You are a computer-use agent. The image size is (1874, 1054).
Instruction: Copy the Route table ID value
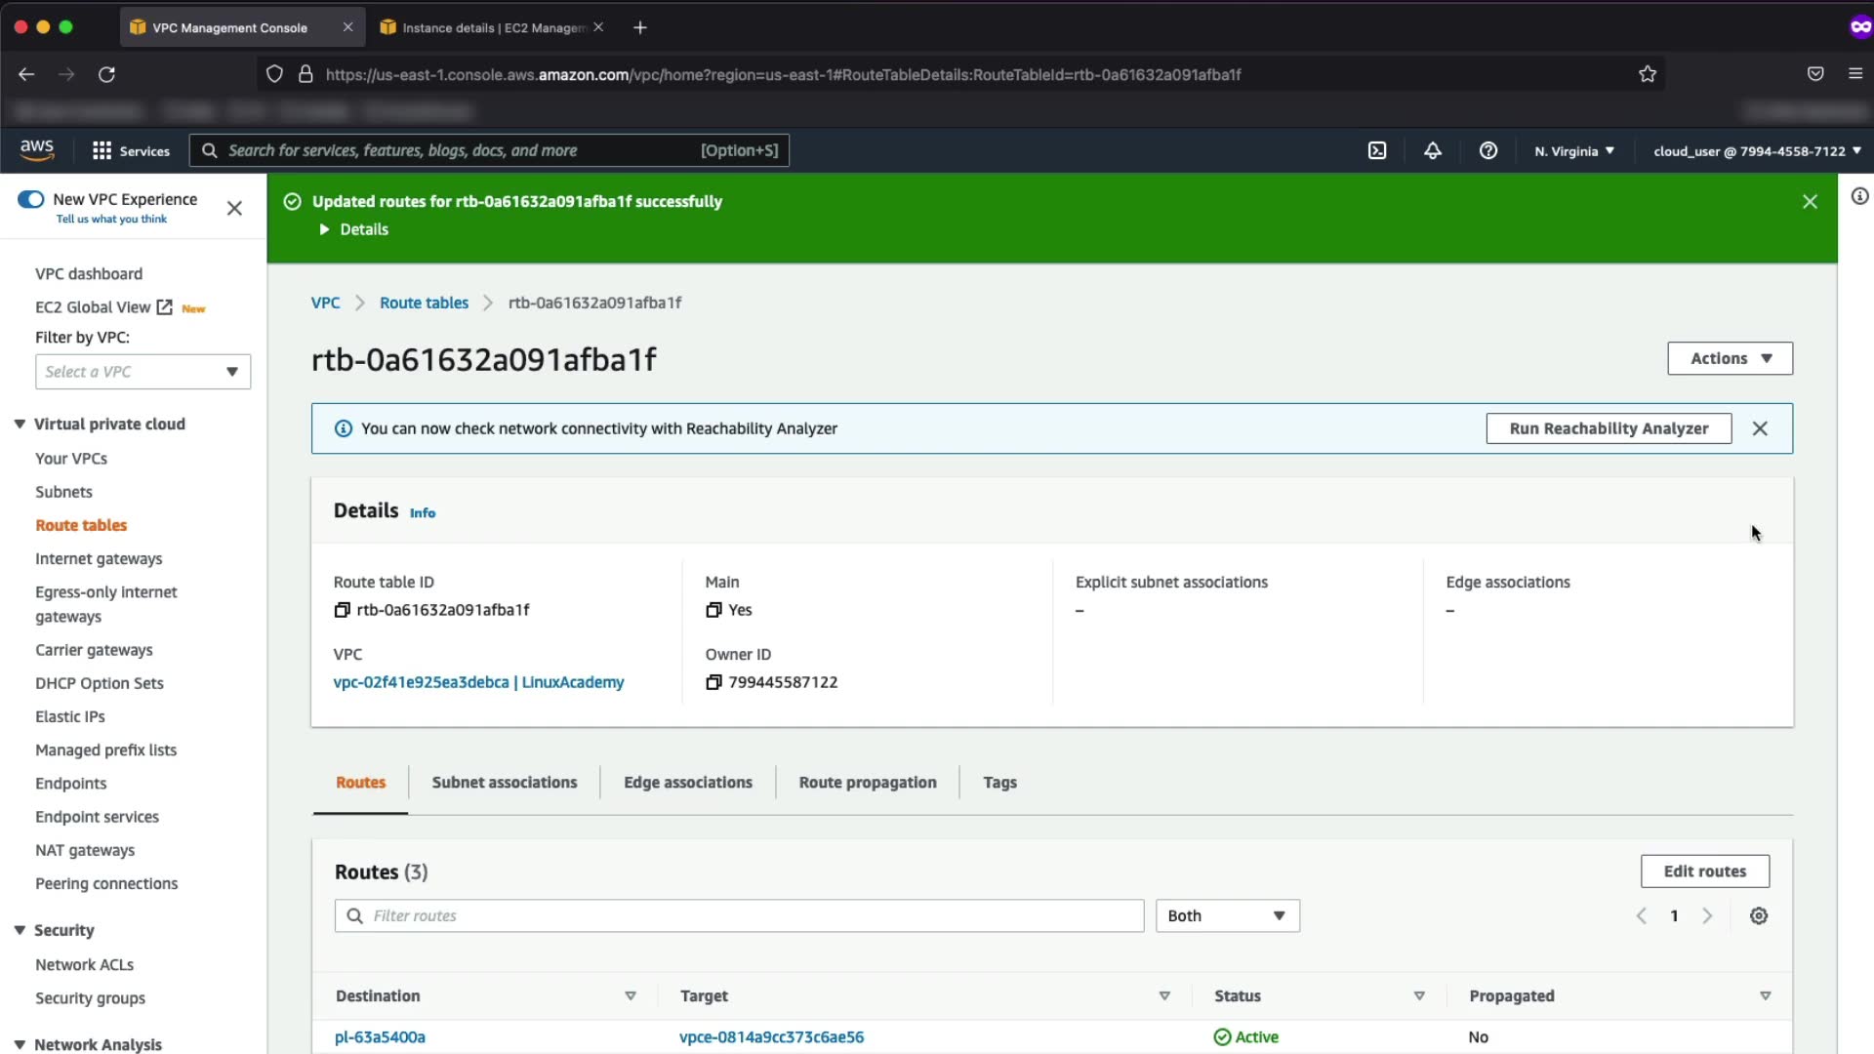pos(342,610)
